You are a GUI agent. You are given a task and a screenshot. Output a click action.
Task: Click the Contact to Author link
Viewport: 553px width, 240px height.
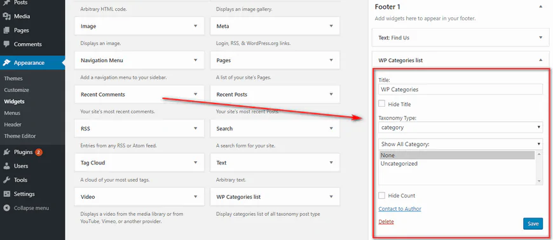coord(400,209)
